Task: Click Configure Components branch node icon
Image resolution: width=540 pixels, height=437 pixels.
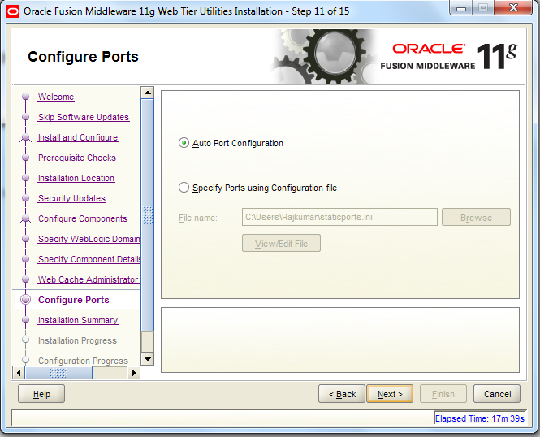Action: (25, 219)
